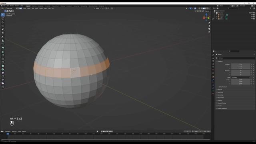Enable edge select mode

(19, 8)
